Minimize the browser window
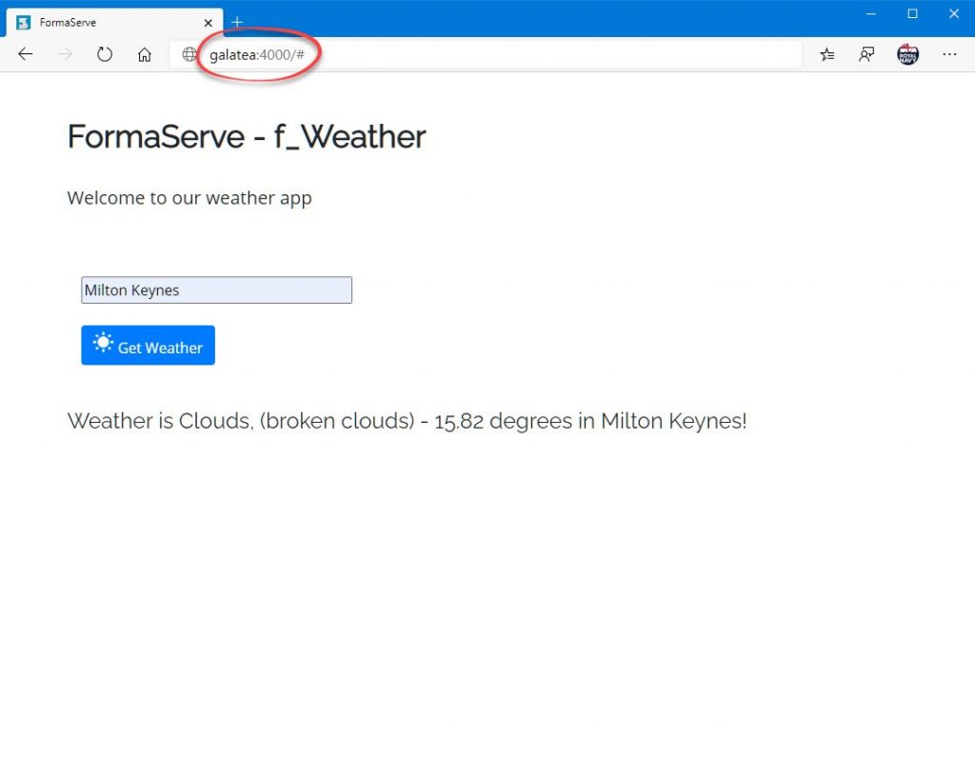The width and height of the screenshot is (975, 760). [x=870, y=13]
